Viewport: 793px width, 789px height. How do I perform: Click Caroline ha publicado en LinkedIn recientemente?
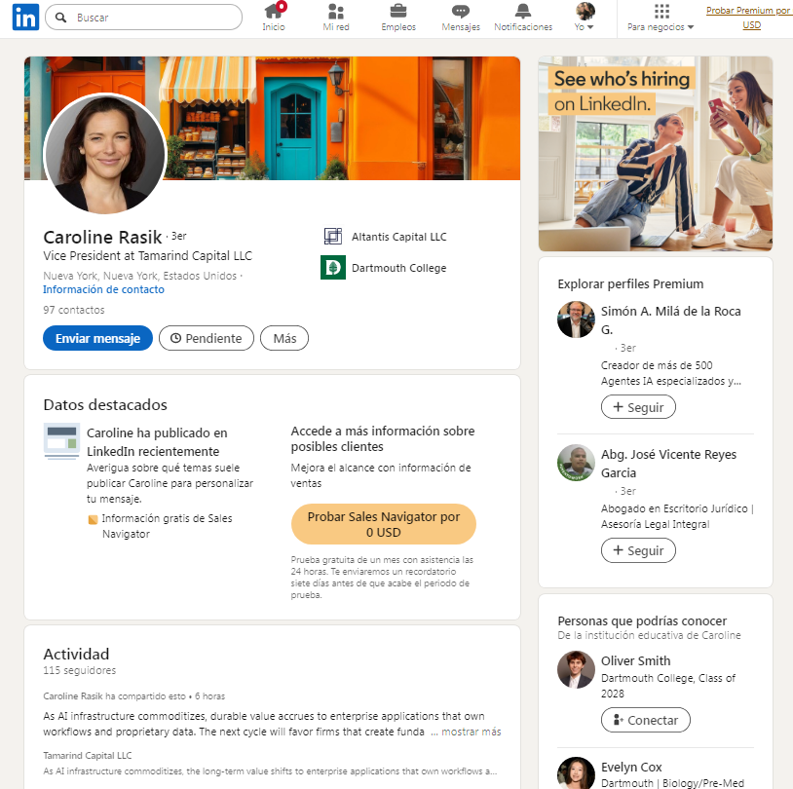click(157, 442)
